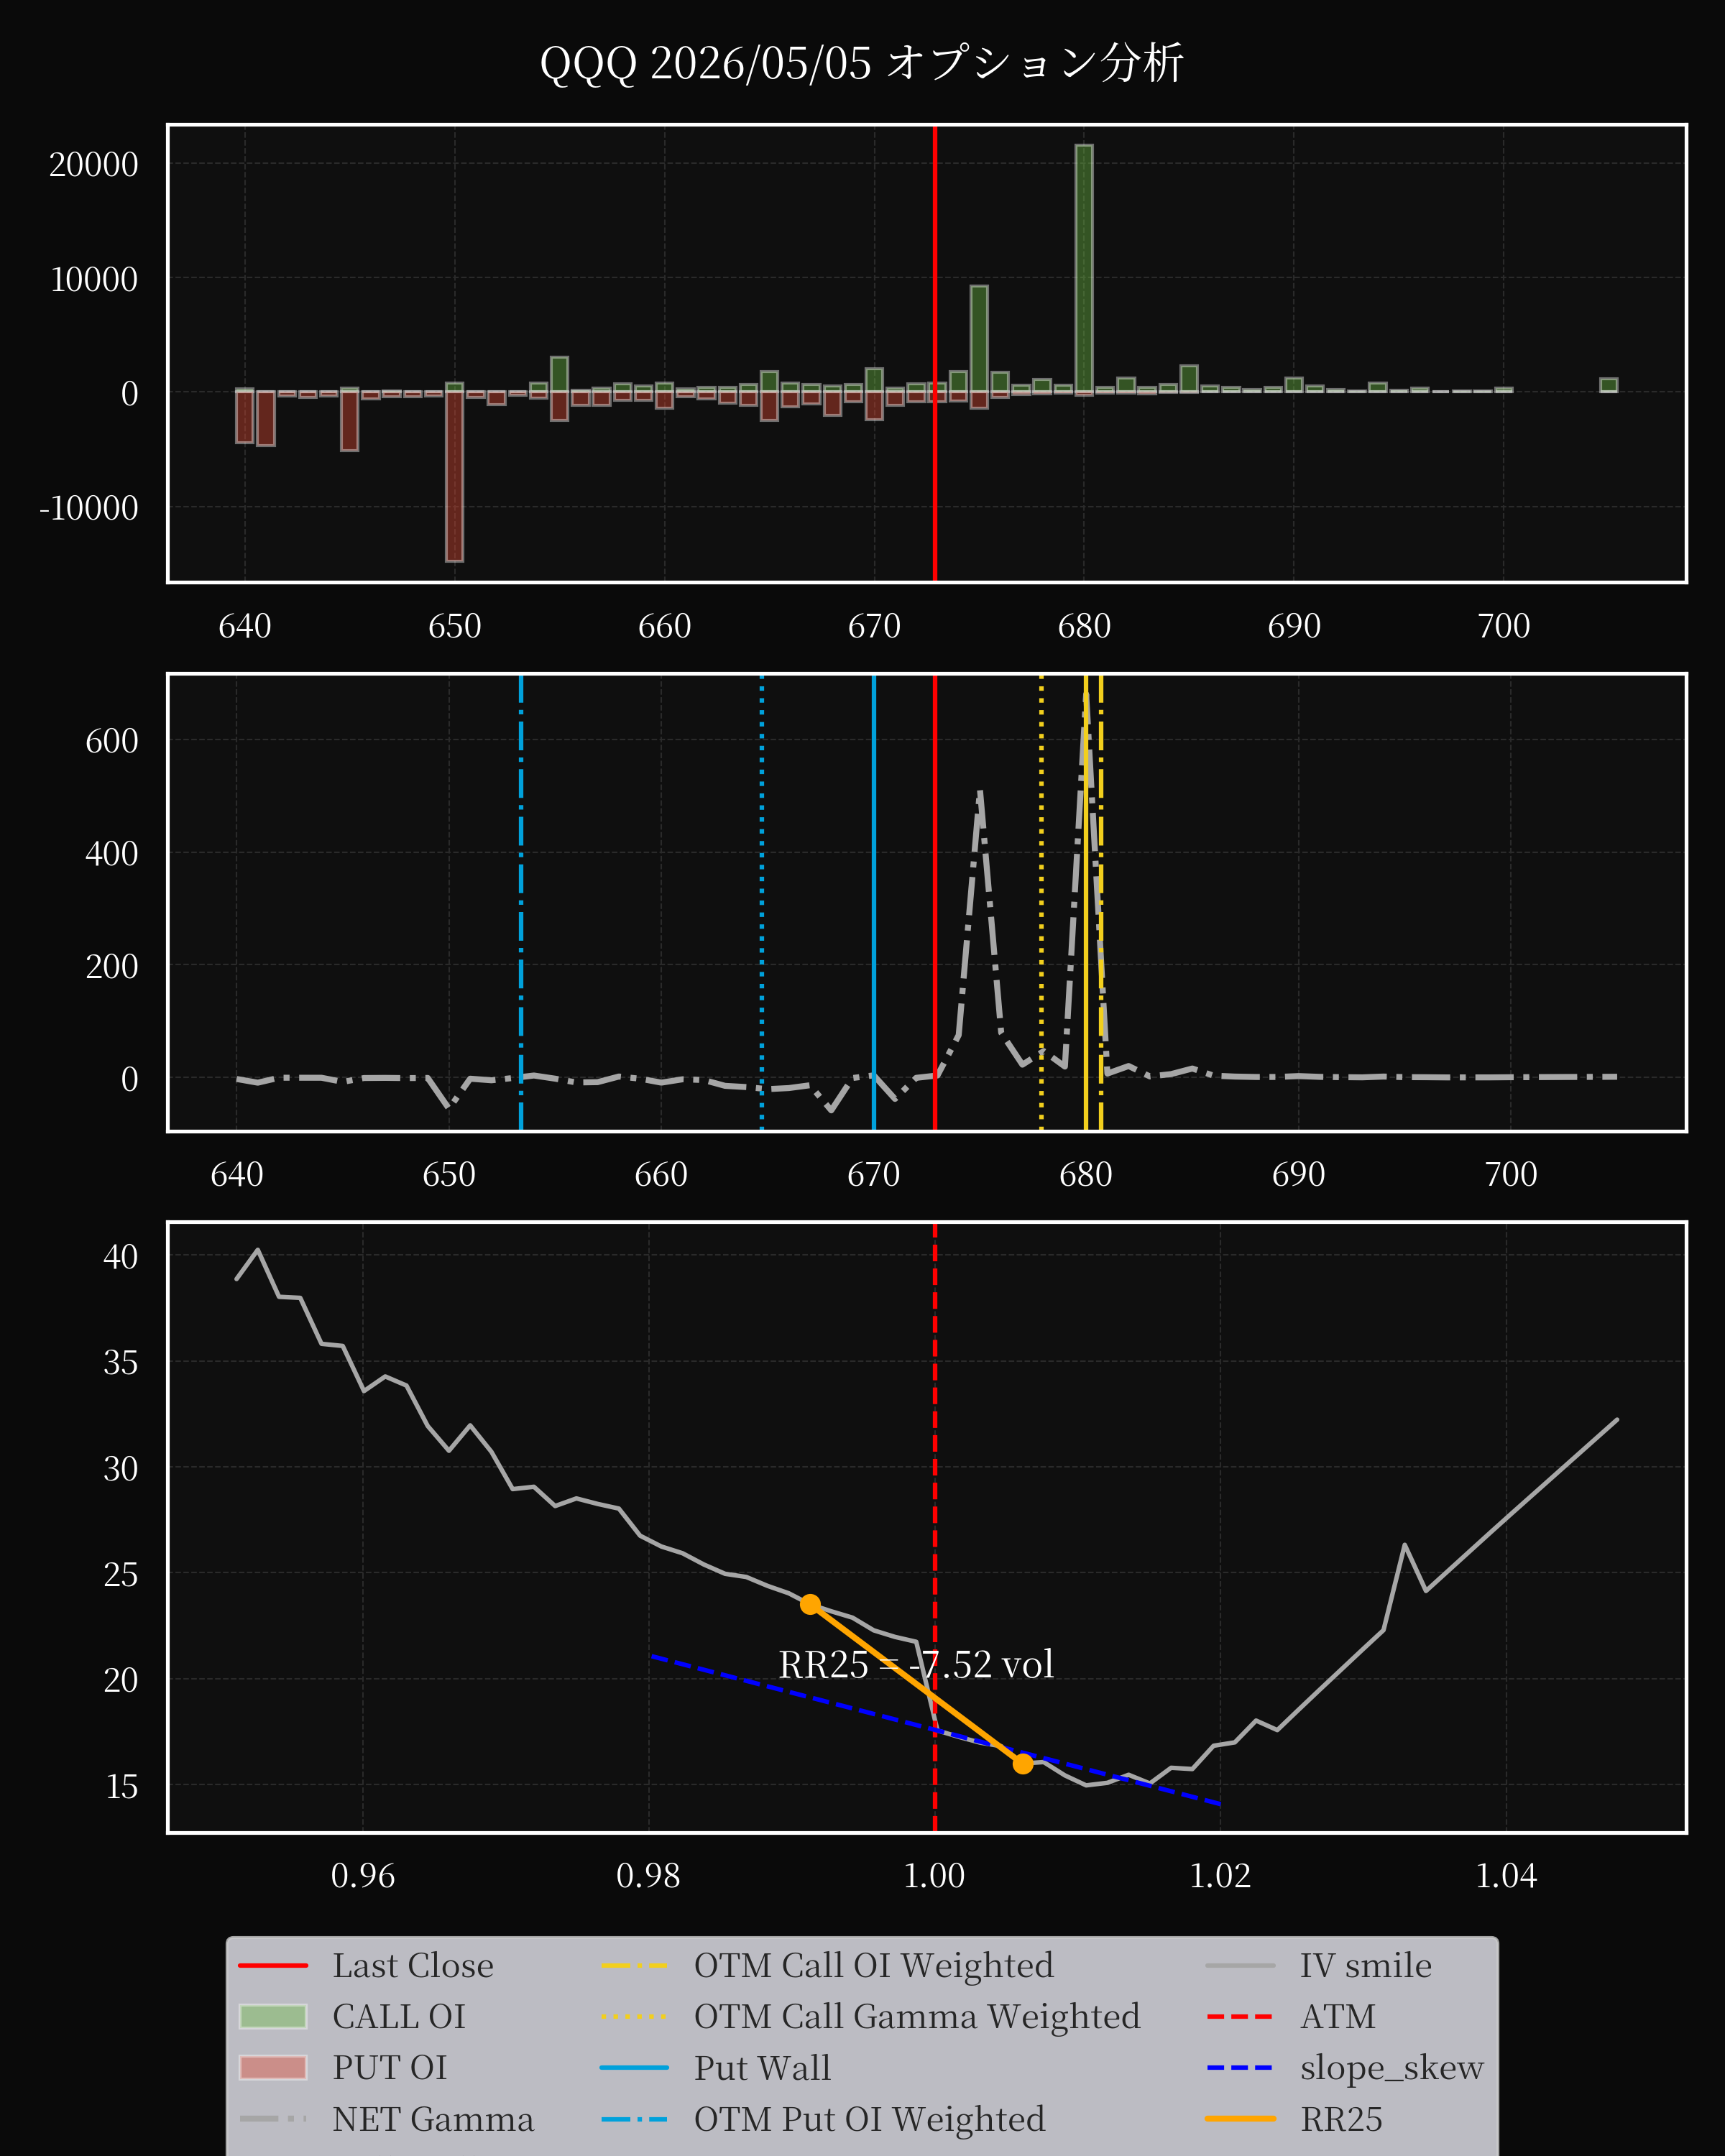
Task: Click the blue dashed slope_skew legend line
Action: pyautogui.click(x=1241, y=2068)
